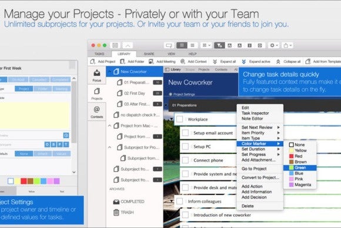Choose Convert to Project from menu
Screen dimensions: 341x228
(260, 177)
